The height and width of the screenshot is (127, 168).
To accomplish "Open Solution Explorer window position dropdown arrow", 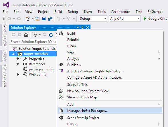I will tap(78, 27).
